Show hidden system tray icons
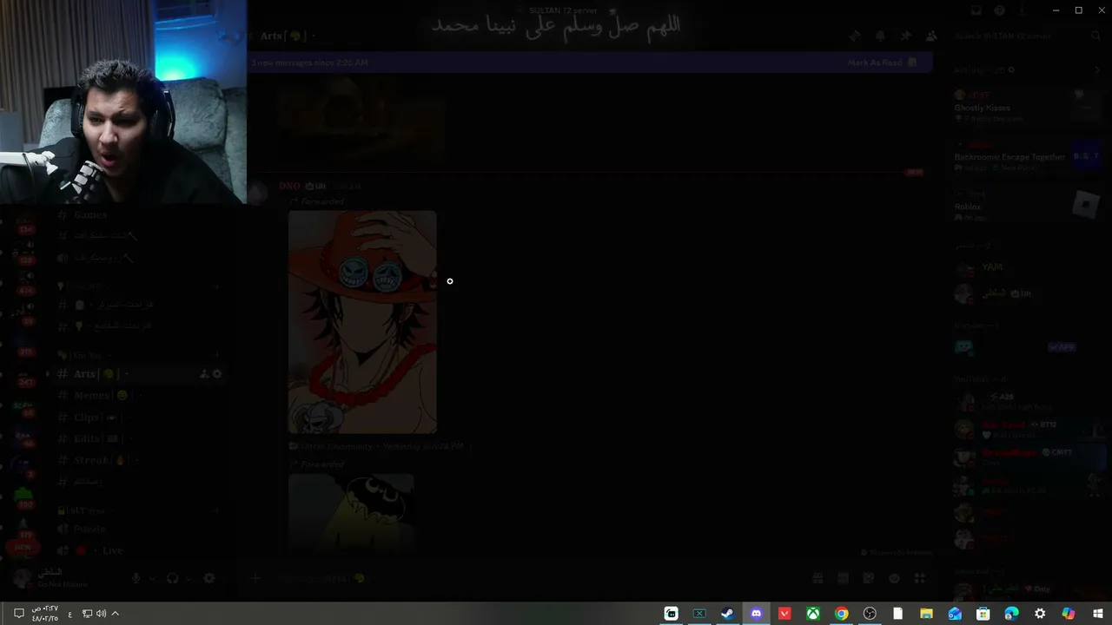1112x625 pixels. (x=115, y=614)
